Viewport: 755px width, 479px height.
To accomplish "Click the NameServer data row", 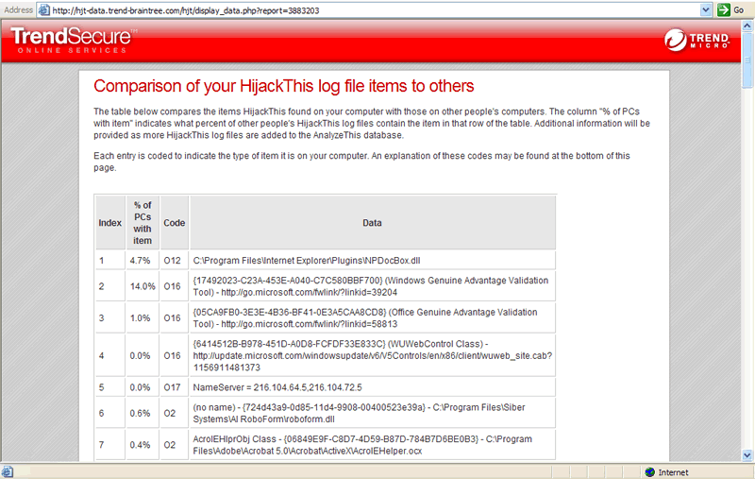I will (277, 387).
